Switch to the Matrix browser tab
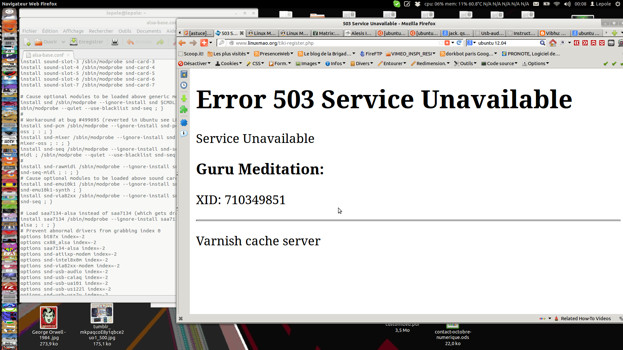The height and width of the screenshot is (350, 623). (326, 33)
